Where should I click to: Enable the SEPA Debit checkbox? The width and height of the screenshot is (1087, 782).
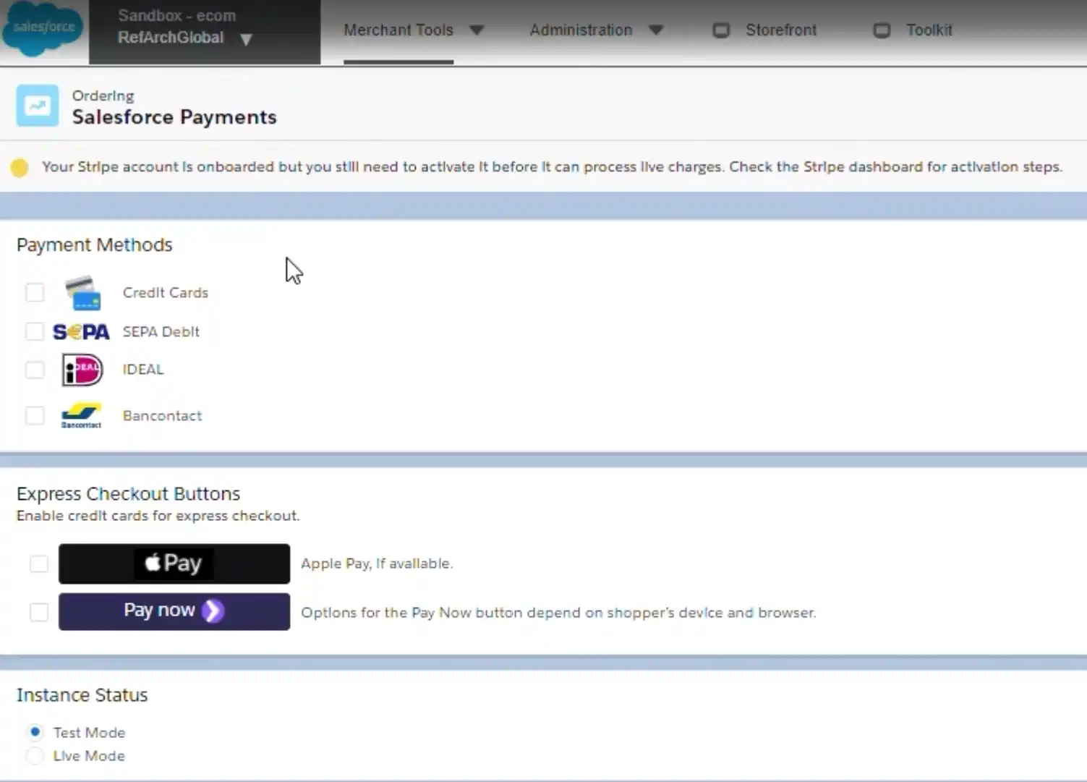point(35,331)
